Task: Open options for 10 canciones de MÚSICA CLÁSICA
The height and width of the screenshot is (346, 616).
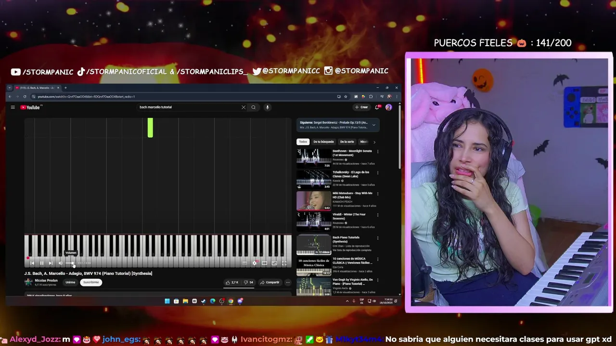Action: click(377, 259)
